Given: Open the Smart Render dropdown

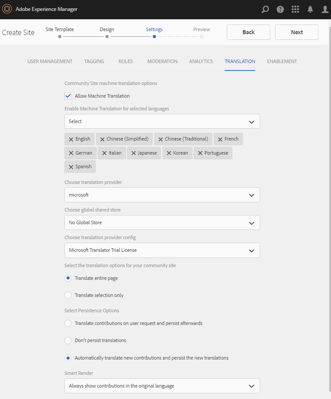Looking at the screenshot, I should point(162,386).
